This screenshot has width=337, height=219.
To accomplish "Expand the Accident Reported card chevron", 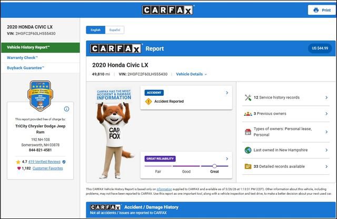I will pyautogui.click(x=227, y=93).
